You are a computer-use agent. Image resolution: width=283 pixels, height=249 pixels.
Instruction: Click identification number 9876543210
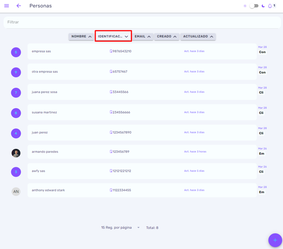click(122, 51)
